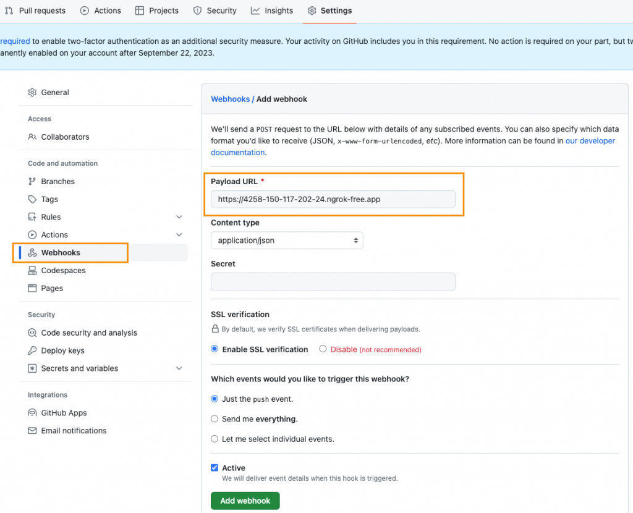Select Disable SSL verification radio button

[323, 349]
